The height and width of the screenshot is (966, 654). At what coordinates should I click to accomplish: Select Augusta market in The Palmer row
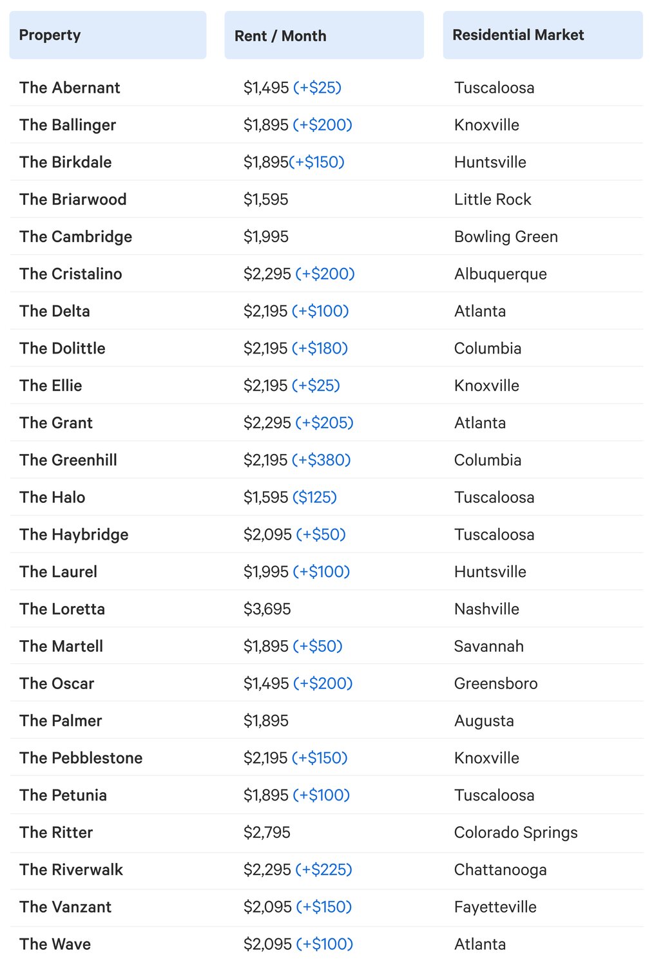tap(484, 721)
